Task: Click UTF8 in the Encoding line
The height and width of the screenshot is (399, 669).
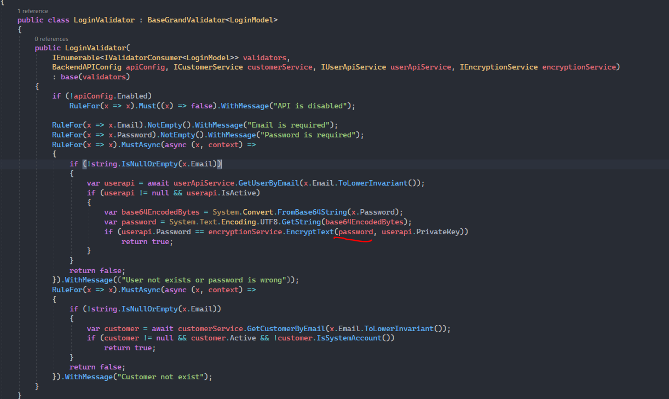Action: tap(269, 222)
